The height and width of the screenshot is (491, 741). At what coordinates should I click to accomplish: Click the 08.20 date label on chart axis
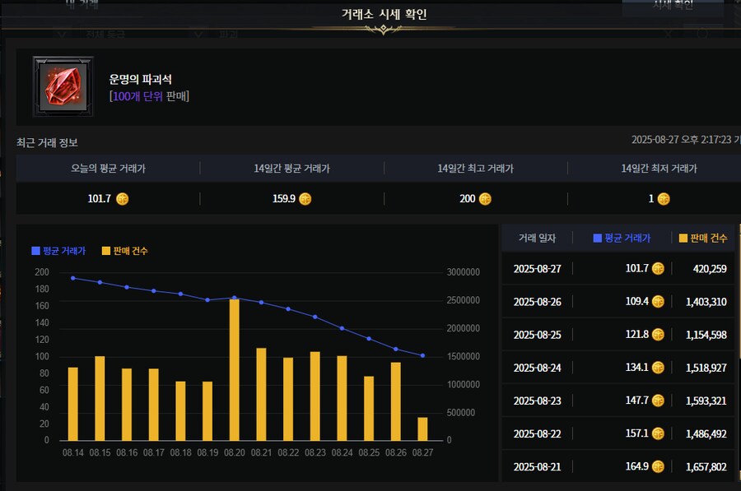[x=235, y=453]
